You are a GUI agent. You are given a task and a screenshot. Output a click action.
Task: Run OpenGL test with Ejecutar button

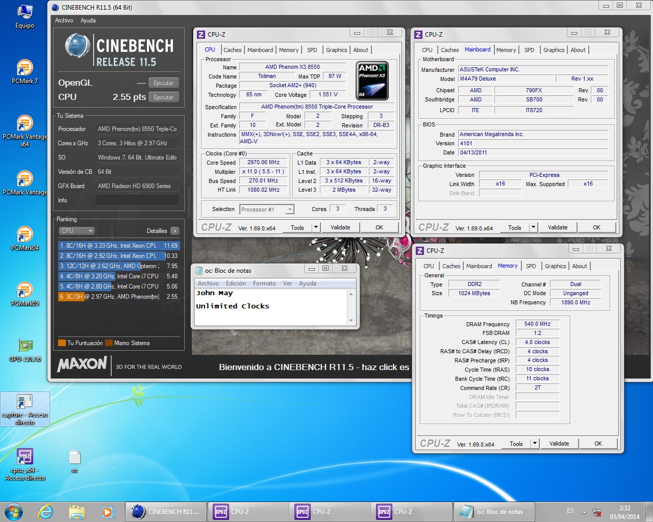coord(163,83)
